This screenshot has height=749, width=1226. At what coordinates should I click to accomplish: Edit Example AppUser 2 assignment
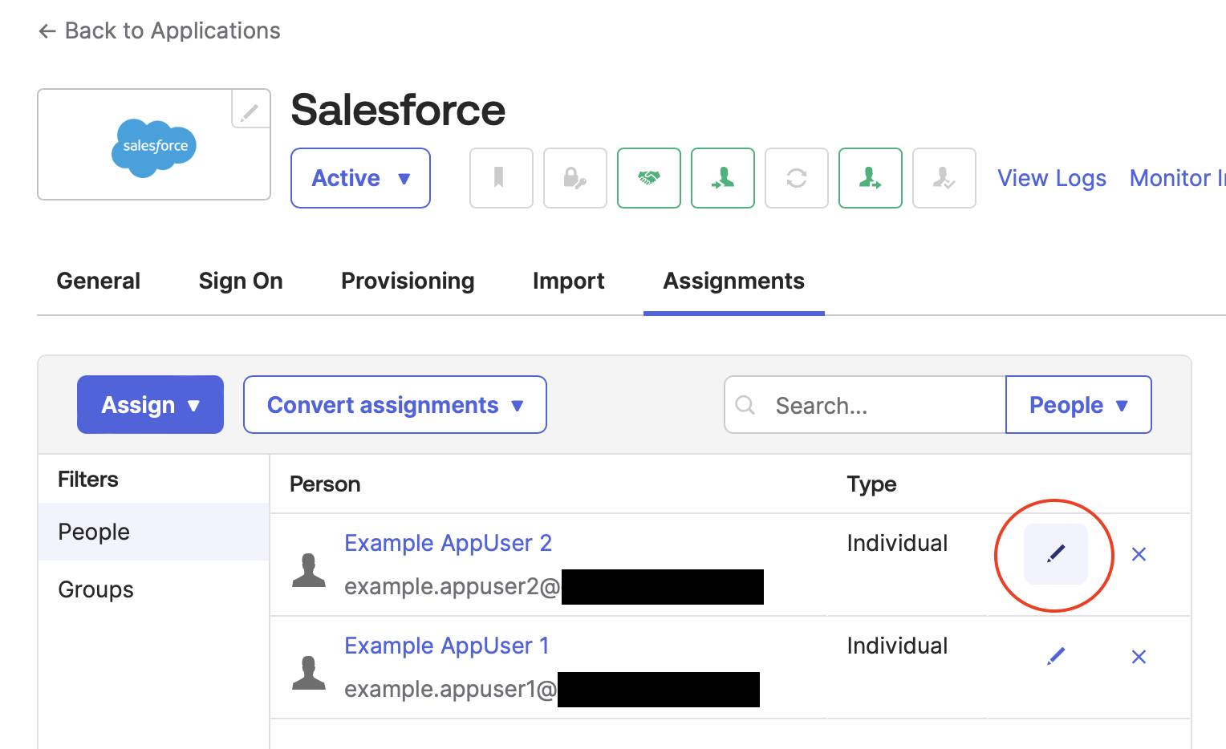1056,554
